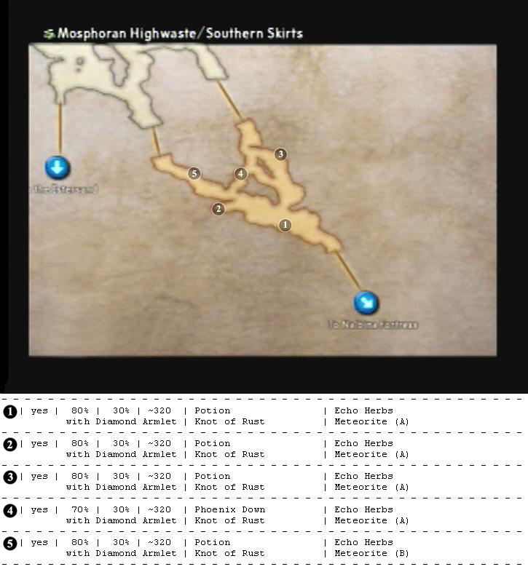Click 'Meteorite (B)' in row 5

[x=371, y=553]
